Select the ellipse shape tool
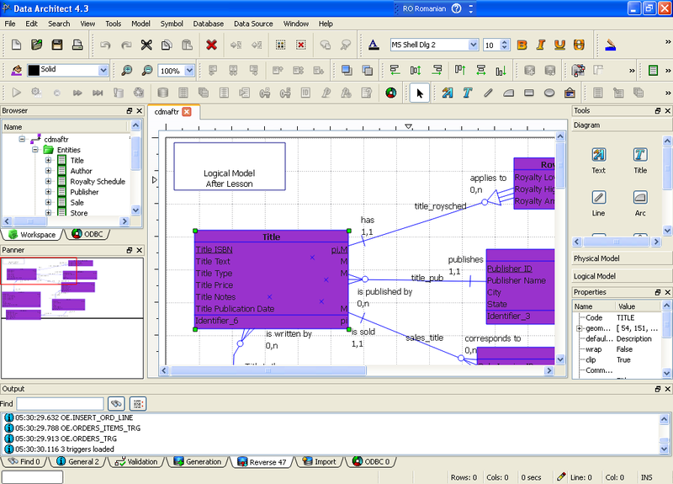The width and height of the screenshot is (673, 484). pyautogui.click(x=549, y=93)
